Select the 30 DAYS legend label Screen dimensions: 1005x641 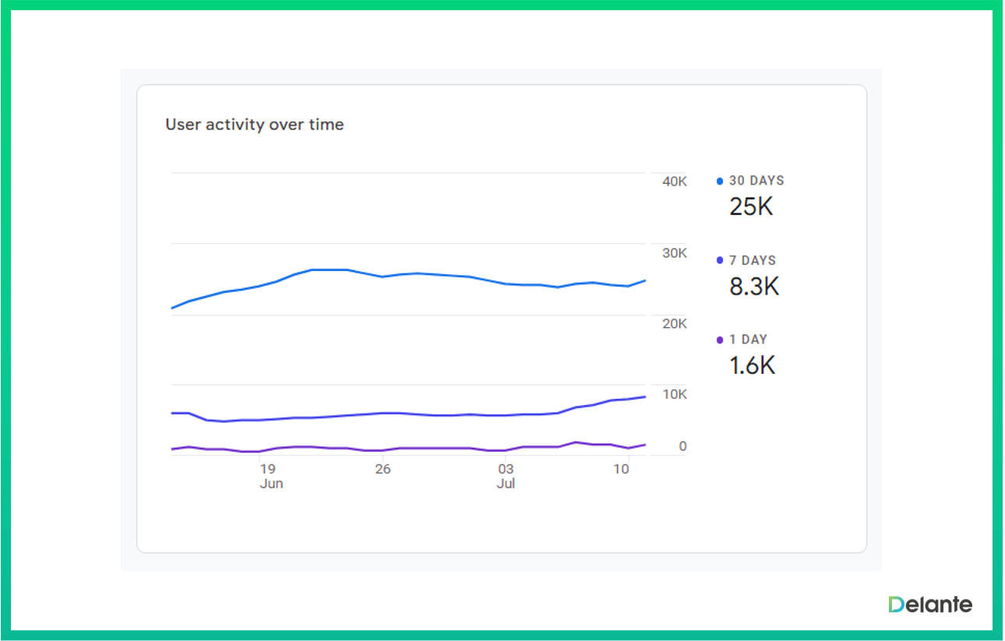pos(756,181)
